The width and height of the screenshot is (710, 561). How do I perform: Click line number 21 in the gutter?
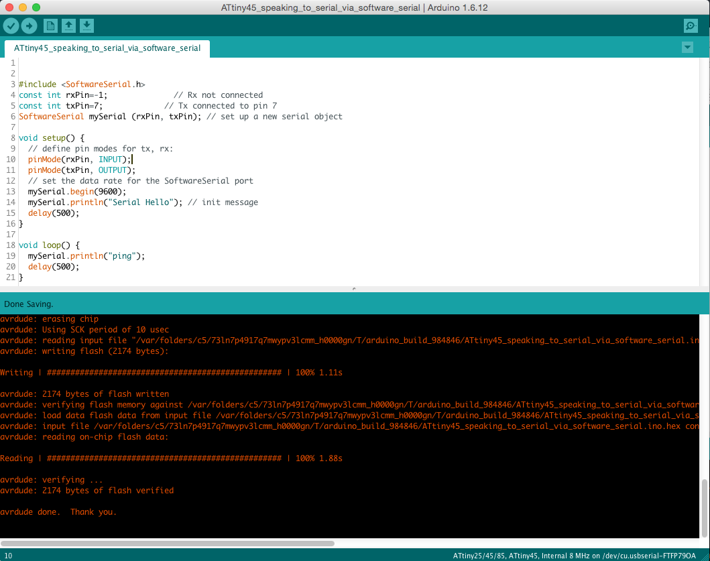[11, 277]
